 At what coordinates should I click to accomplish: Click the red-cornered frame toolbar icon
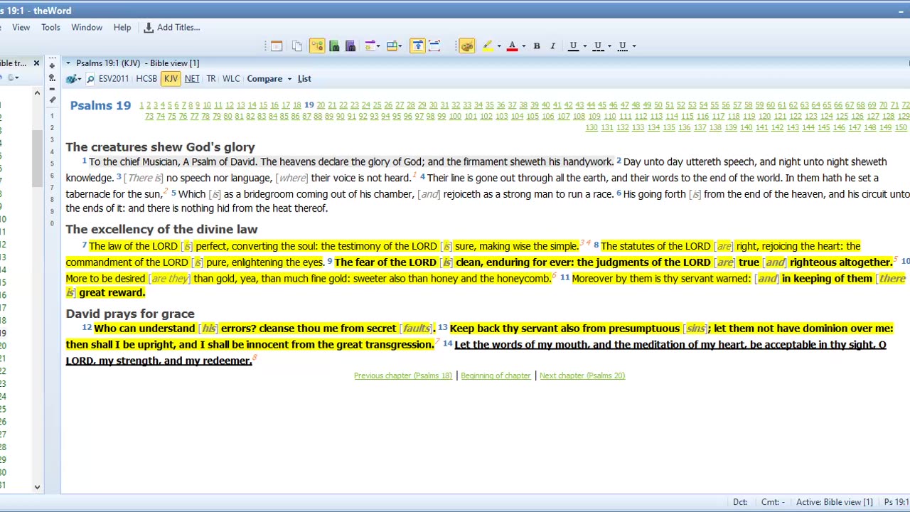point(435,46)
